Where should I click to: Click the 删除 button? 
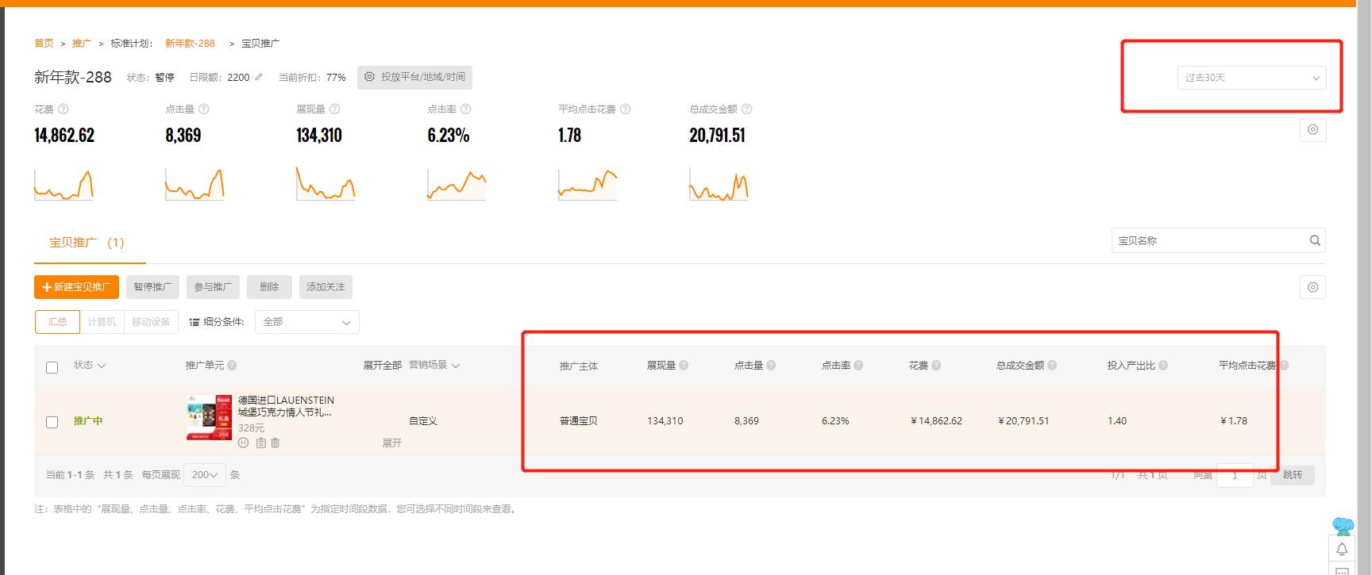[x=269, y=287]
